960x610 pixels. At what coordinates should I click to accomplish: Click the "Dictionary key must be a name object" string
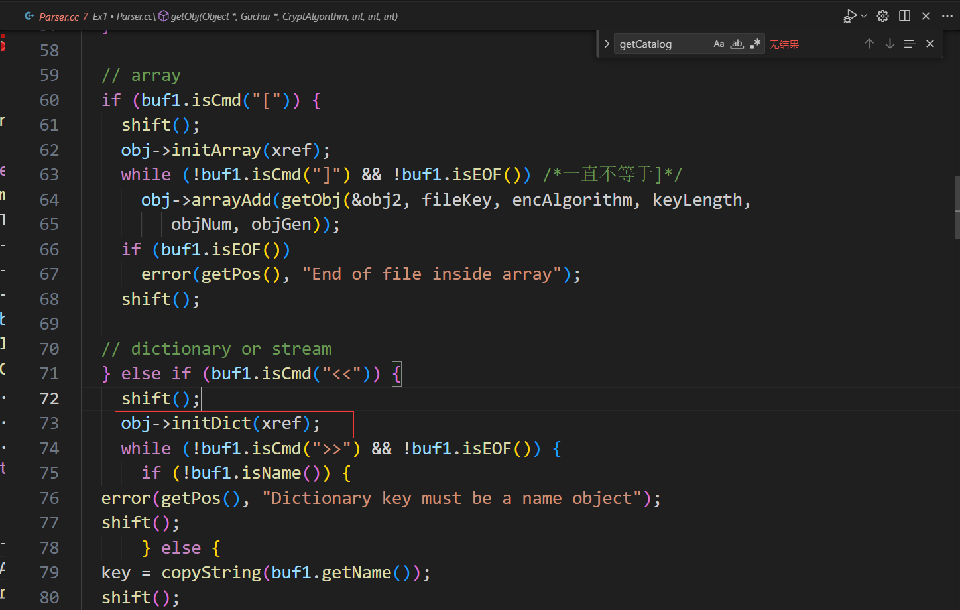[x=452, y=498]
